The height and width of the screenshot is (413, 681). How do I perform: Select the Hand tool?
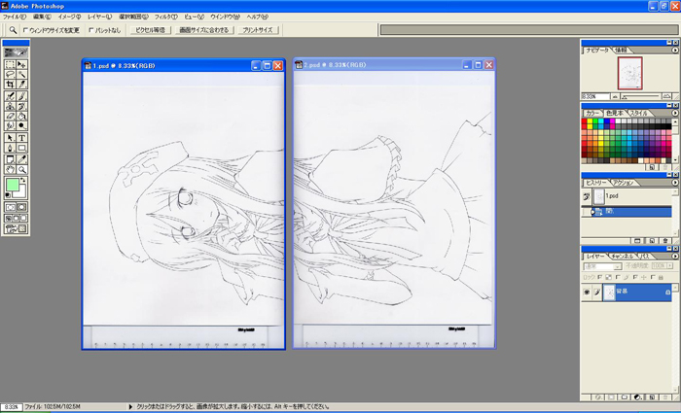pyautogui.click(x=10, y=170)
